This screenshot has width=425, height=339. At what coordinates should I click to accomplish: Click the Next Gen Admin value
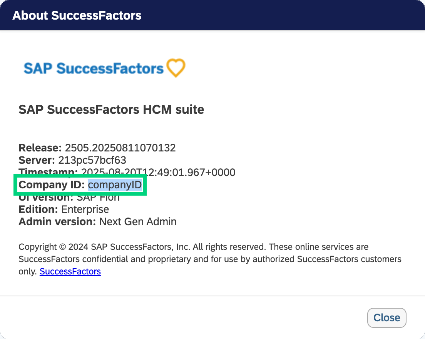coord(138,222)
